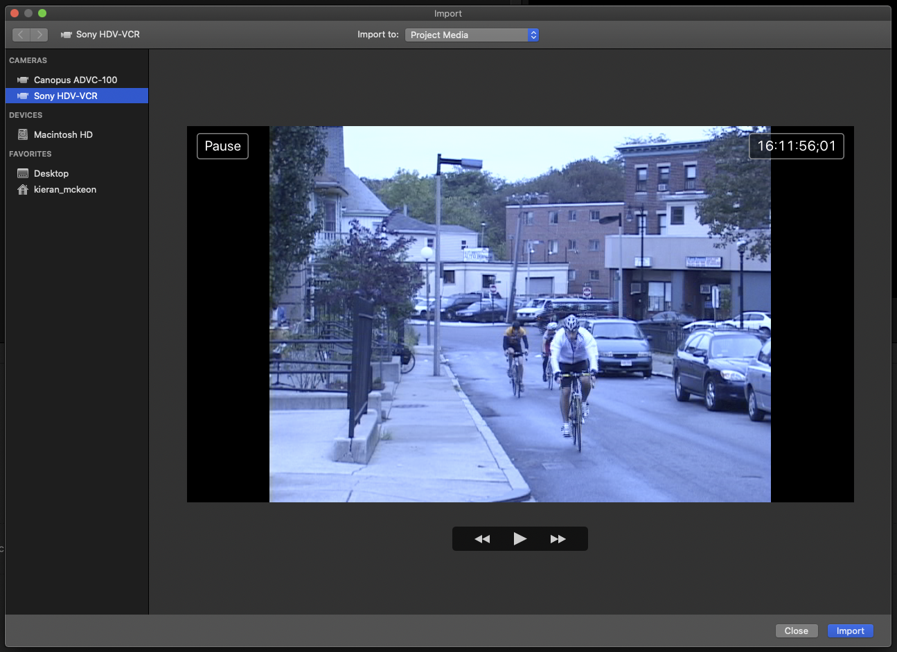
Task: Select Sony HDV-VCR camera in sidebar
Action: [x=76, y=96]
